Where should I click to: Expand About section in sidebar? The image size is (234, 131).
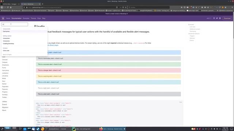tap(4, 110)
